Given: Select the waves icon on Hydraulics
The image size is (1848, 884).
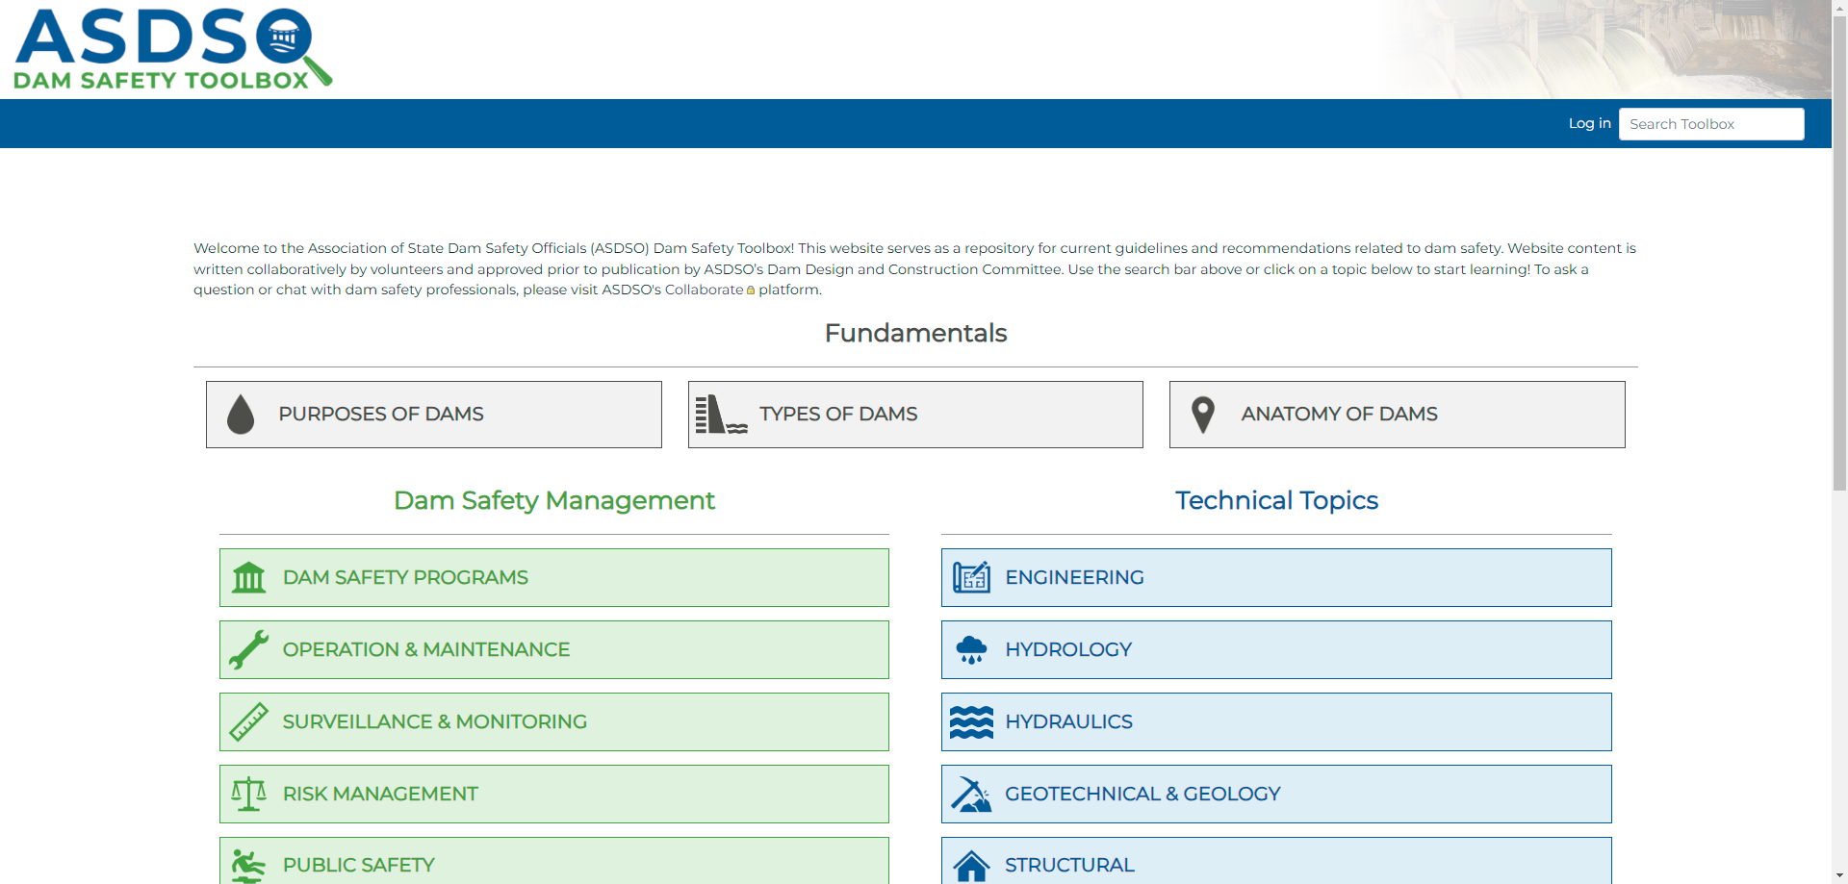Looking at the screenshot, I should (x=972, y=721).
